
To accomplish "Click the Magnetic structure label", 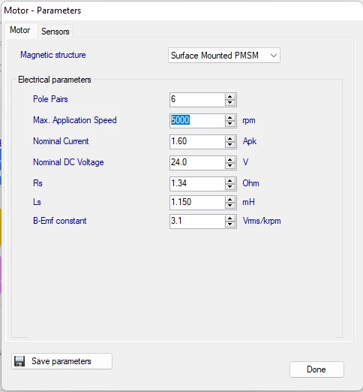I will [53, 55].
